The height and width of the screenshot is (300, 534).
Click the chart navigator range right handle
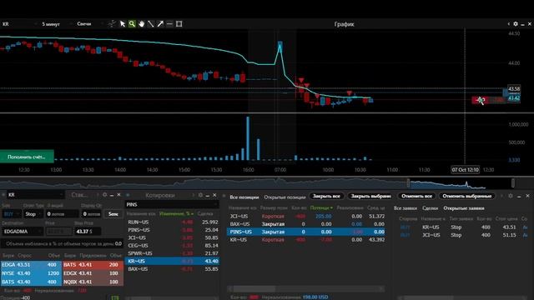(x=513, y=183)
